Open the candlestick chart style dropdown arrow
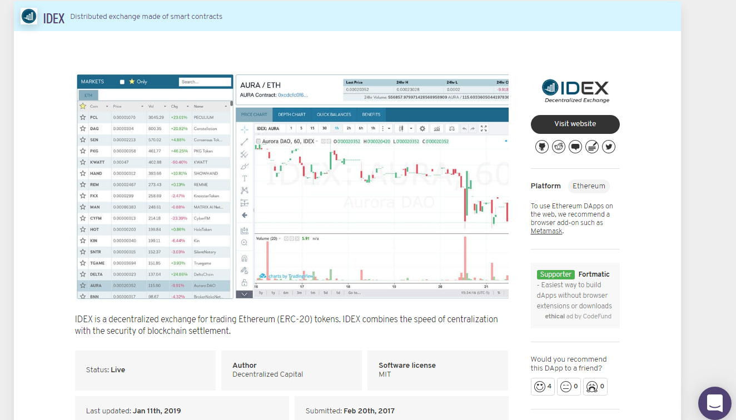Screen dimensions: 736x420 [x=411, y=128]
